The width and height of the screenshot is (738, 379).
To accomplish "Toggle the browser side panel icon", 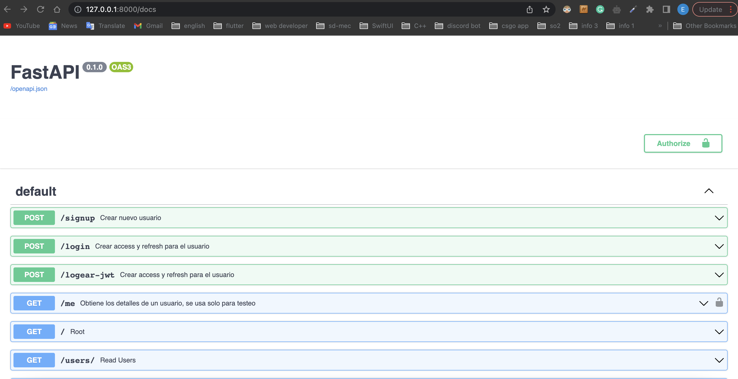I will (x=666, y=9).
